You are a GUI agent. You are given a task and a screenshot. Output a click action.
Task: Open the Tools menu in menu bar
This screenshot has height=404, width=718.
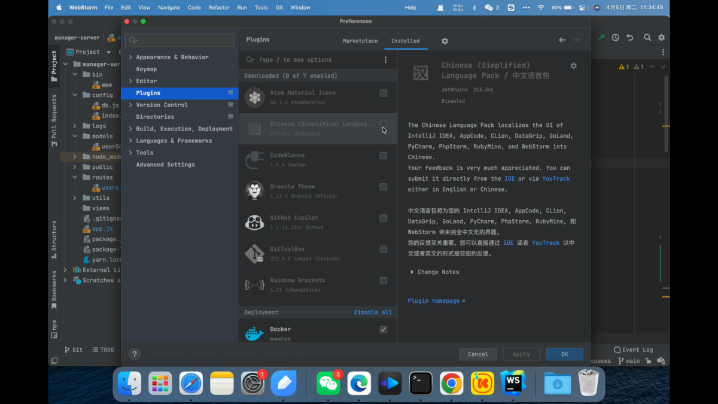click(x=261, y=8)
